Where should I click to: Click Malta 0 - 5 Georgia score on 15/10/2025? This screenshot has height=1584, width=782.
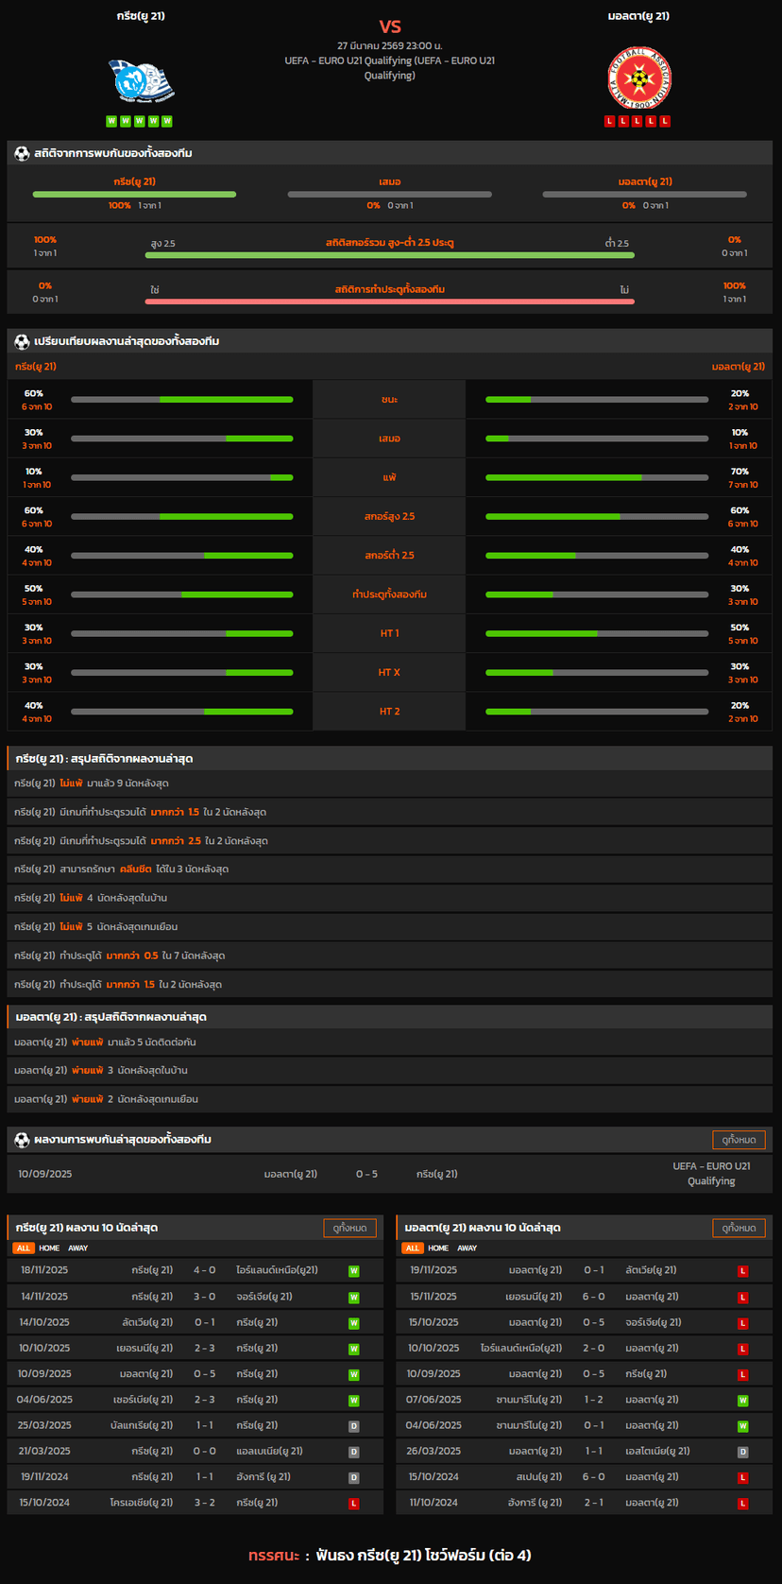click(594, 1322)
